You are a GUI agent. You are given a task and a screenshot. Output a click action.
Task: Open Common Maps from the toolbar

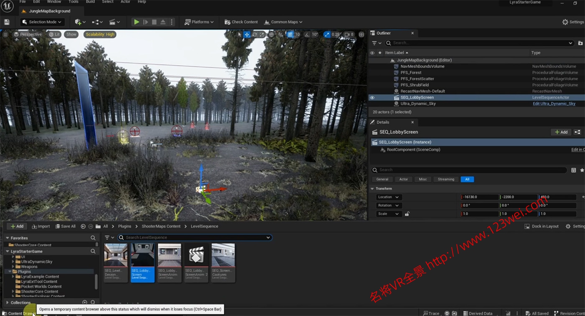(x=283, y=22)
